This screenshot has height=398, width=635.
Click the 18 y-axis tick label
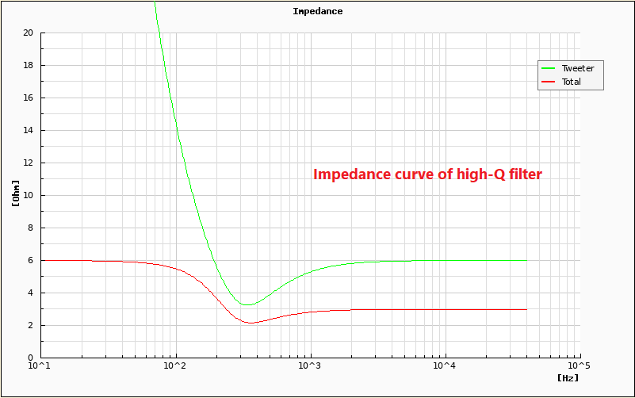[28, 65]
